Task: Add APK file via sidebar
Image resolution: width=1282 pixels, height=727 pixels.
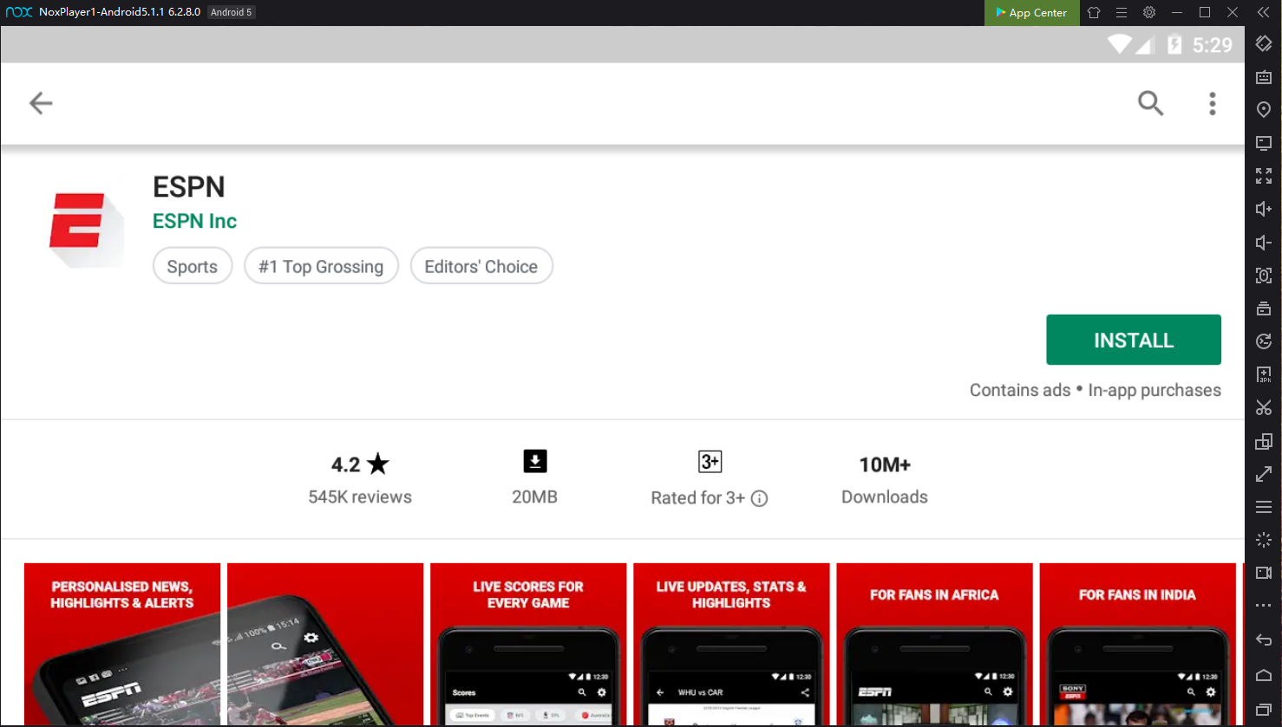Action: click(x=1264, y=374)
